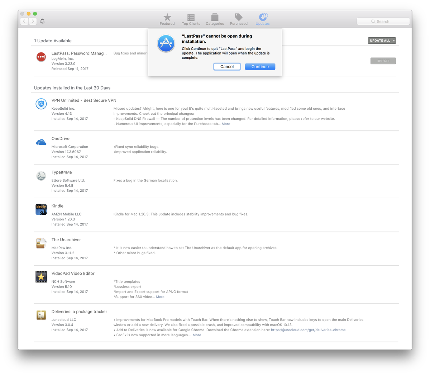Click developer name MacPaw Inc.
Screen dimensions: 430x375
click(x=62, y=248)
